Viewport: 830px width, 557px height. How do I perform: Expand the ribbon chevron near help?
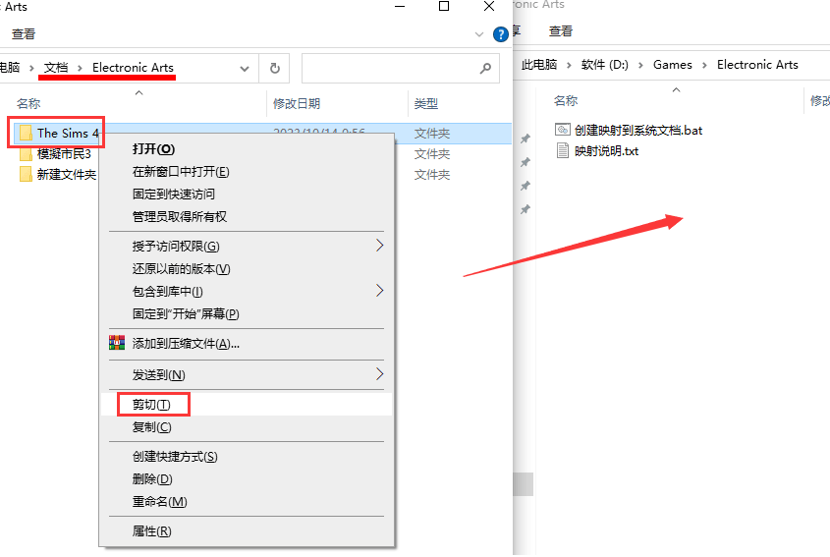[x=479, y=33]
